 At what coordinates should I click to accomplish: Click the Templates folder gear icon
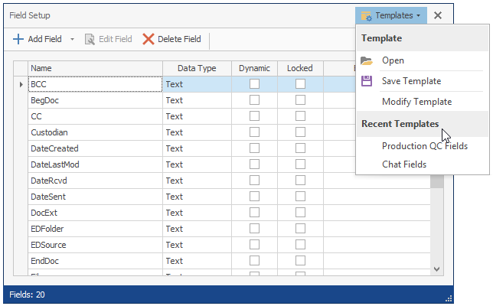pyautogui.click(x=366, y=16)
